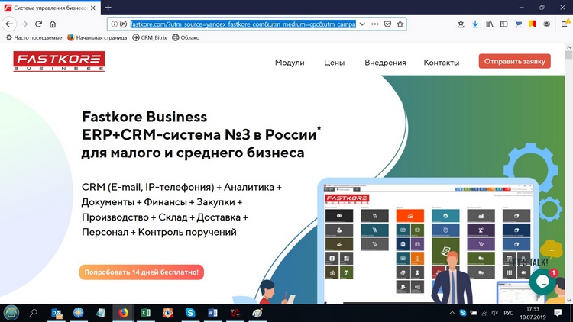Click the Fastkore product screenshot image
The width and height of the screenshot is (573, 322).
(x=428, y=243)
